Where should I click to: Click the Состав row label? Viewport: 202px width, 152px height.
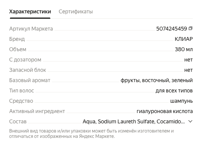click(x=18, y=121)
